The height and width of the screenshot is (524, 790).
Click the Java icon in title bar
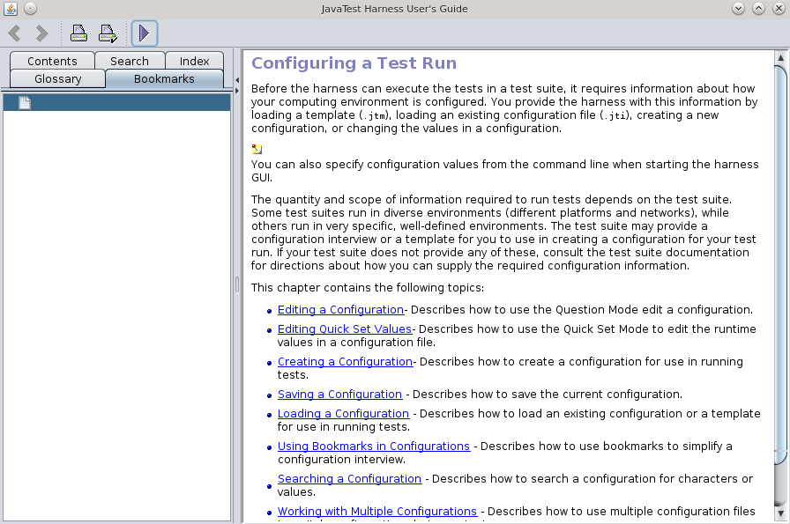click(10, 9)
